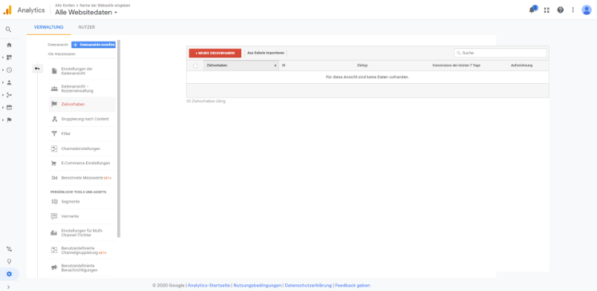Select the Verwaltung tab
The image size is (597, 291).
pos(49,27)
